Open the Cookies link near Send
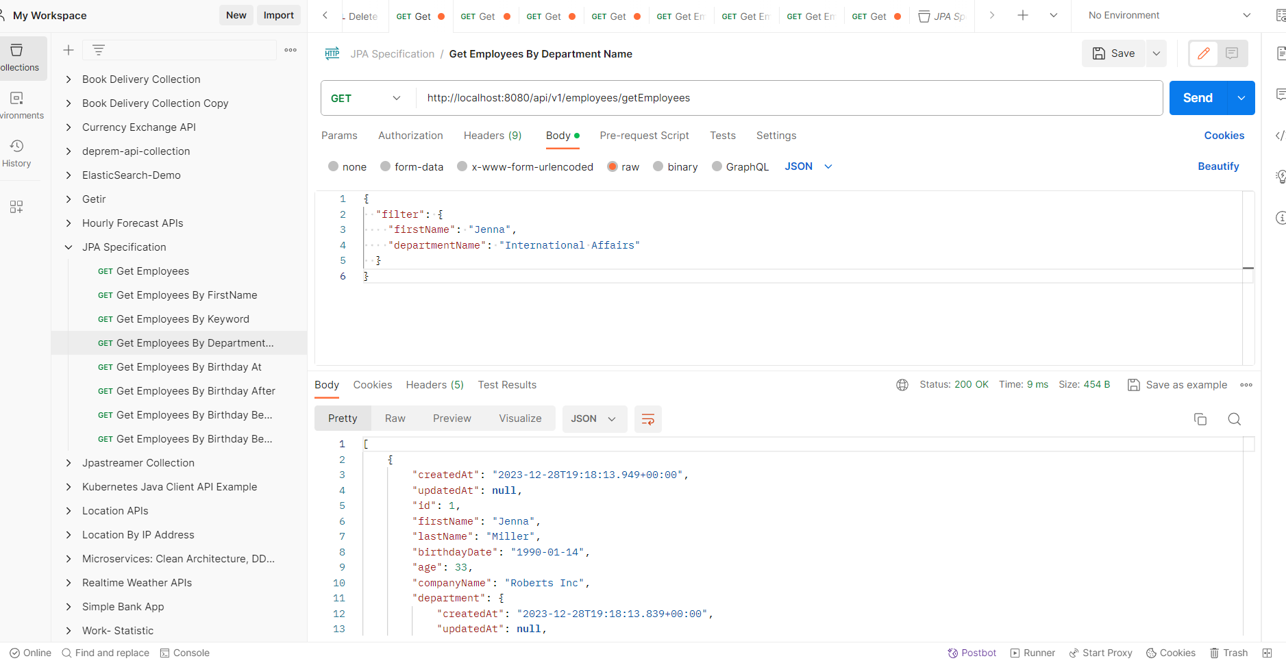 1224,136
